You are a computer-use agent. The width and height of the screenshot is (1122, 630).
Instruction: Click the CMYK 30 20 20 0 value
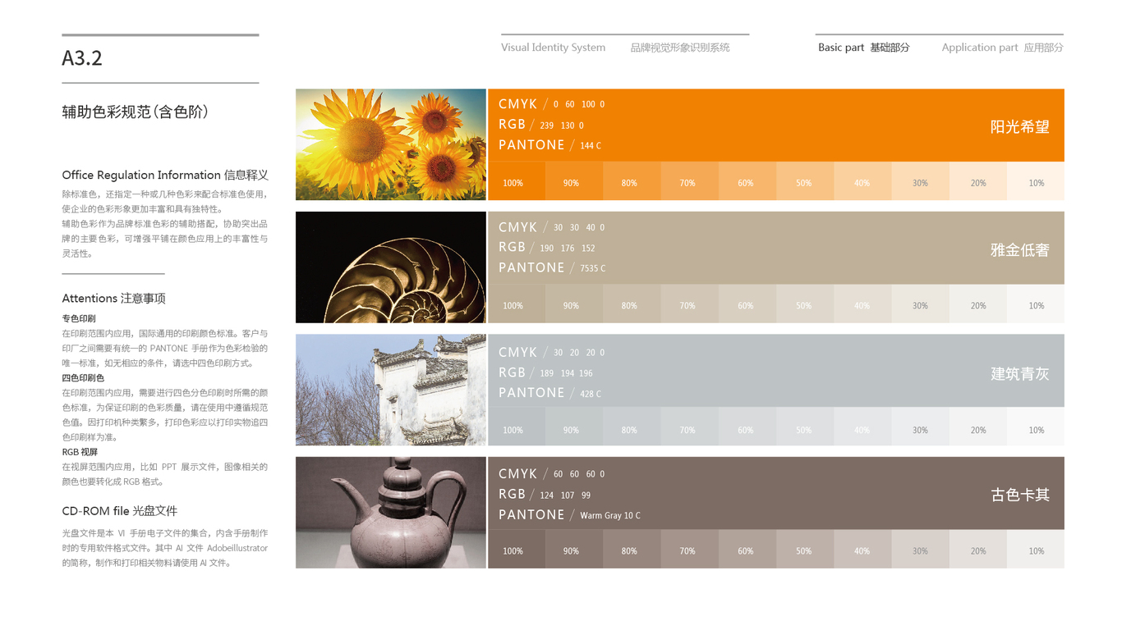tap(551, 352)
